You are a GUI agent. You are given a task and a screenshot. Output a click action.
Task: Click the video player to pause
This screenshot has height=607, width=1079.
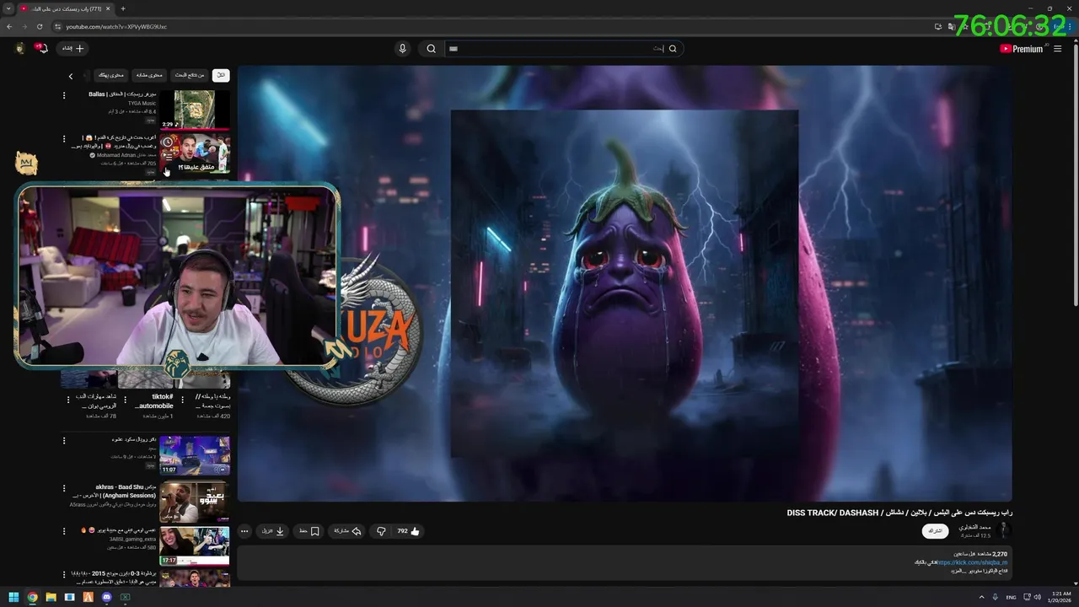(624, 283)
